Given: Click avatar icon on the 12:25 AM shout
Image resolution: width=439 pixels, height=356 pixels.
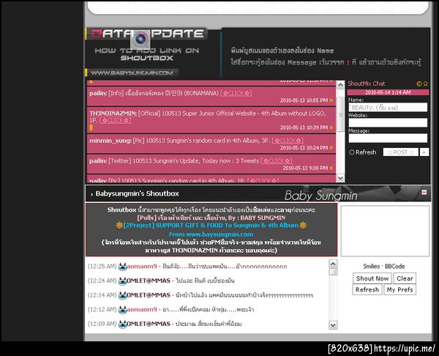Looking at the screenshot, I should pos(122,267).
